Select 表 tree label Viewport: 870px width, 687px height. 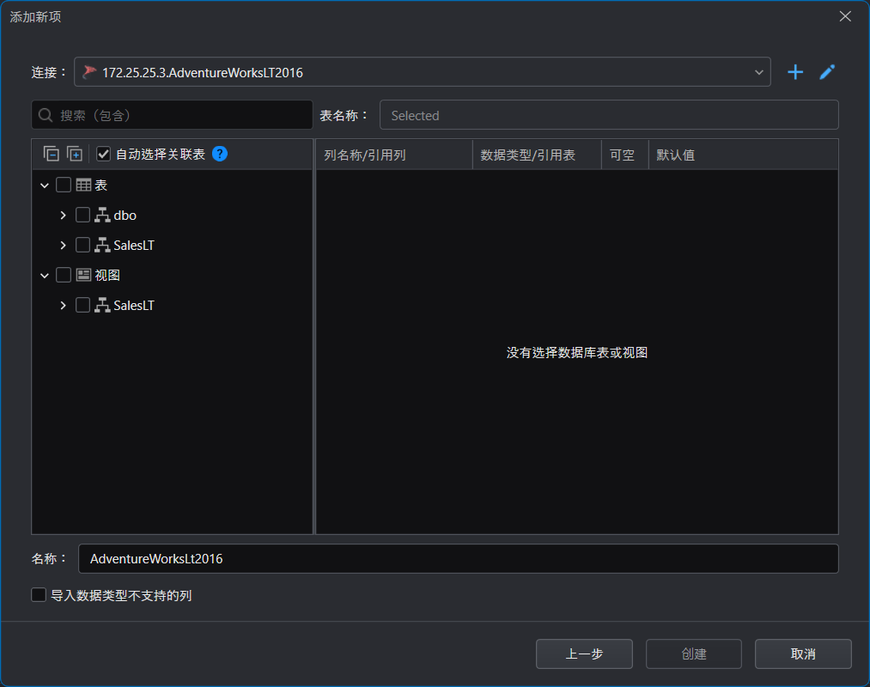[101, 185]
